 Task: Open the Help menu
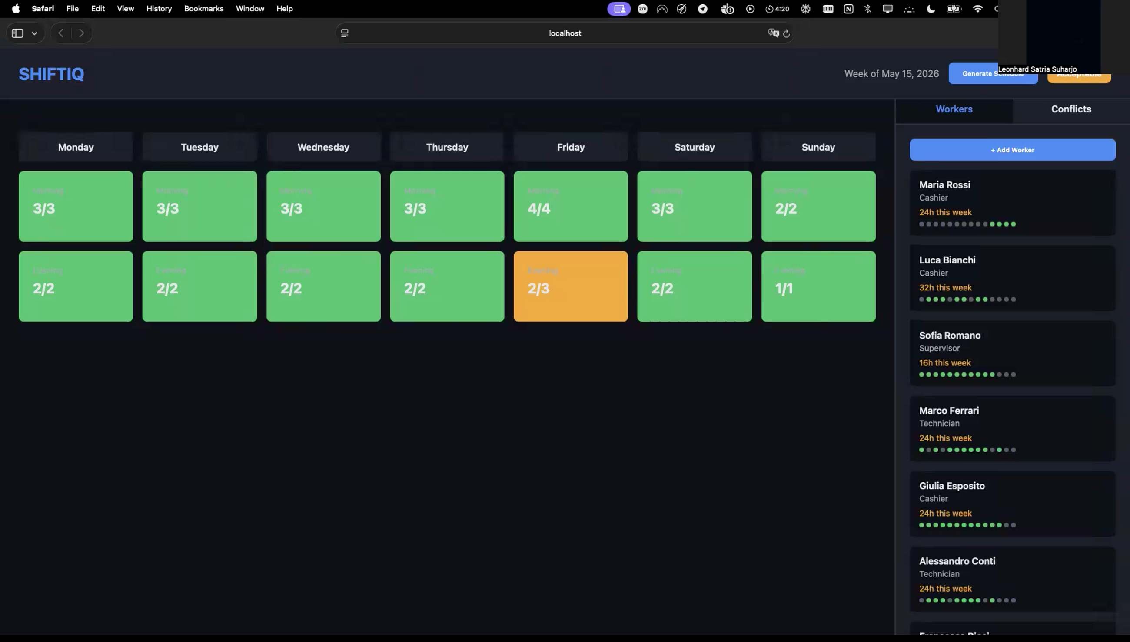[284, 8]
